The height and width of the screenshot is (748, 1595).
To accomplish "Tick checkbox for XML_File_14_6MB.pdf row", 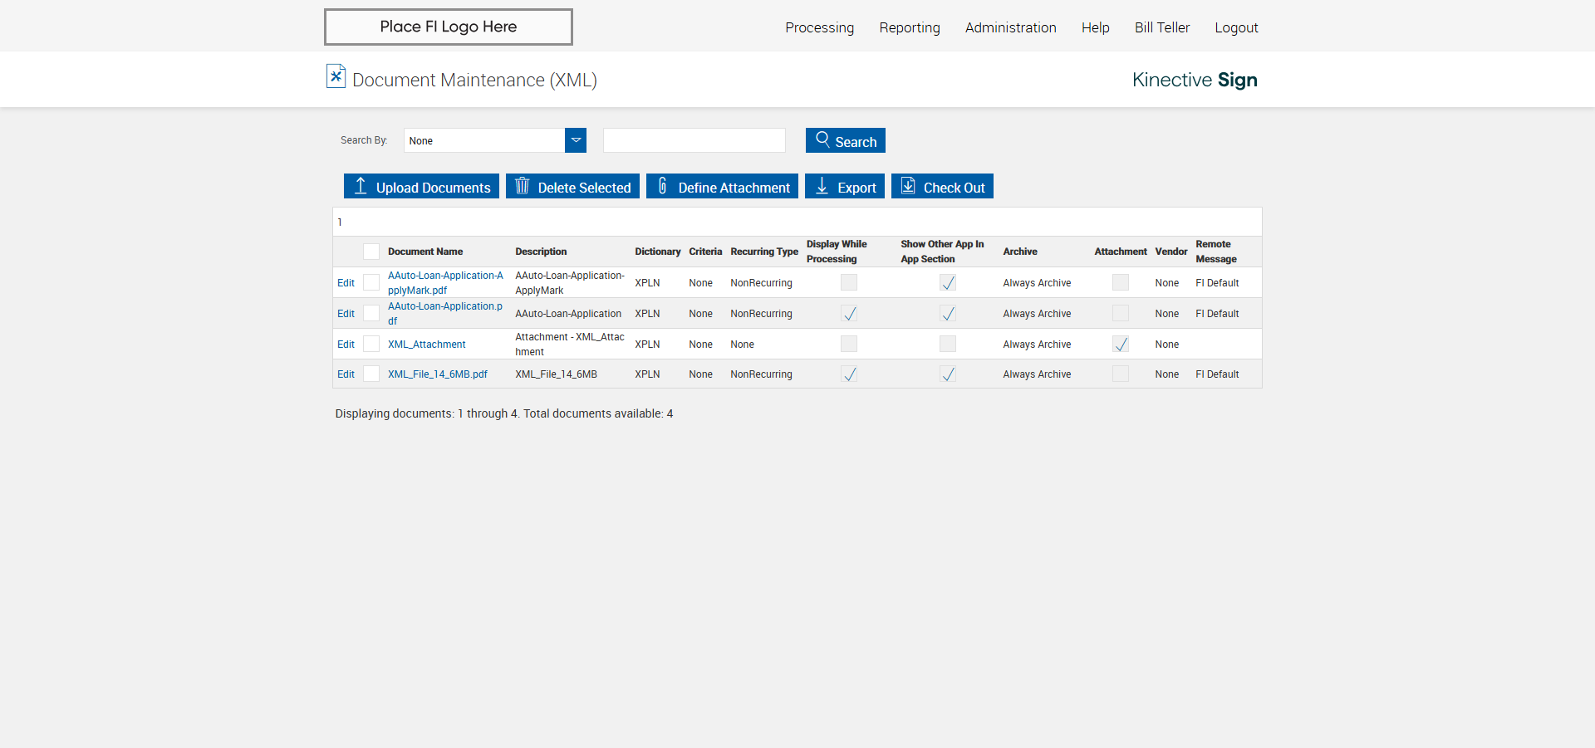I will (x=371, y=374).
